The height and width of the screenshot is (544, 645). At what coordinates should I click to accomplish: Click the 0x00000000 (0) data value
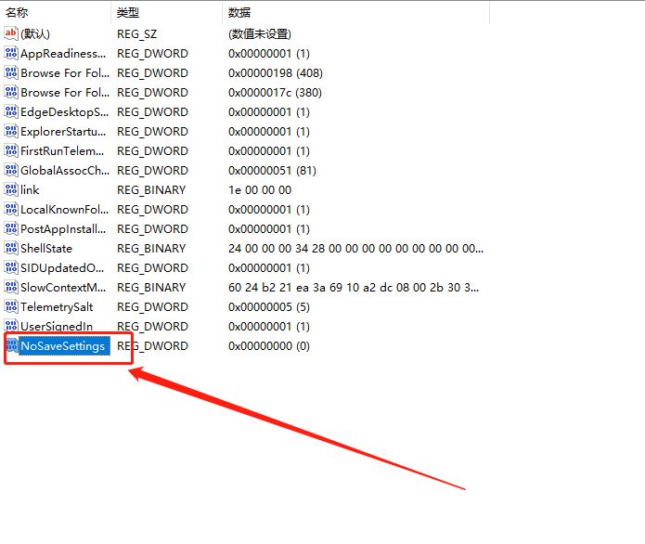point(269,346)
